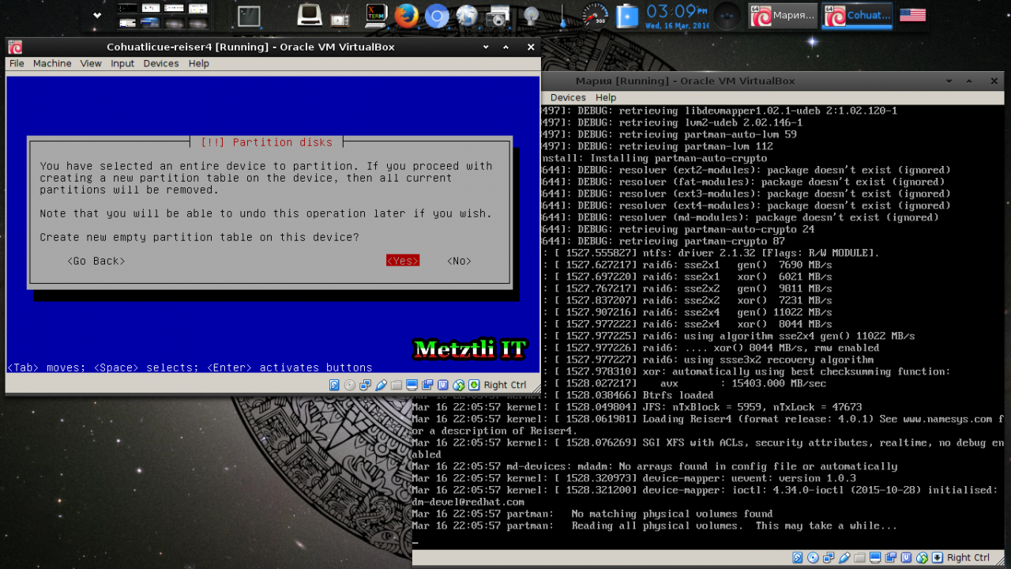This screenshot has width=1011, height=569.
Task: Click video capture icon in Cohuatlicue status bar
Action: pos(427,385)
